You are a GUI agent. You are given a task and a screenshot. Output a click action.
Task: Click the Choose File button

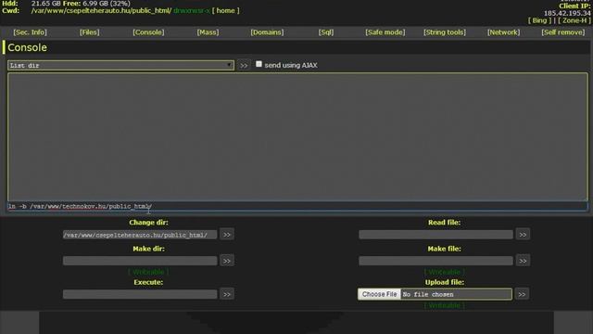pyautogui.click(x=379, y=294)
